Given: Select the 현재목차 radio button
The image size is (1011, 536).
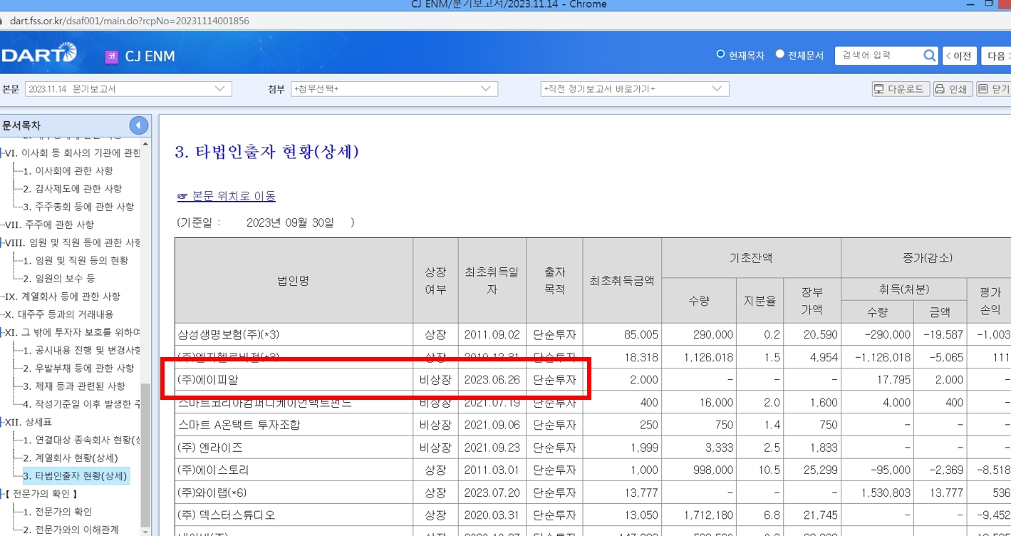Looking at the screenshot, I should (720, 54).
